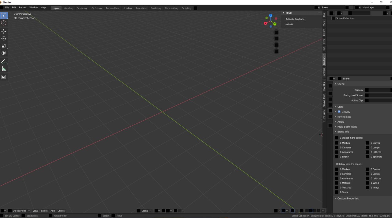Open the File menu
The image size is (392, 218).
click(x=7, y=7)
